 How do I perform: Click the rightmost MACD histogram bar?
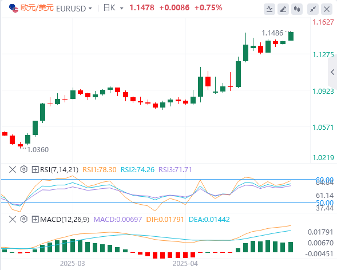point(291,247)
